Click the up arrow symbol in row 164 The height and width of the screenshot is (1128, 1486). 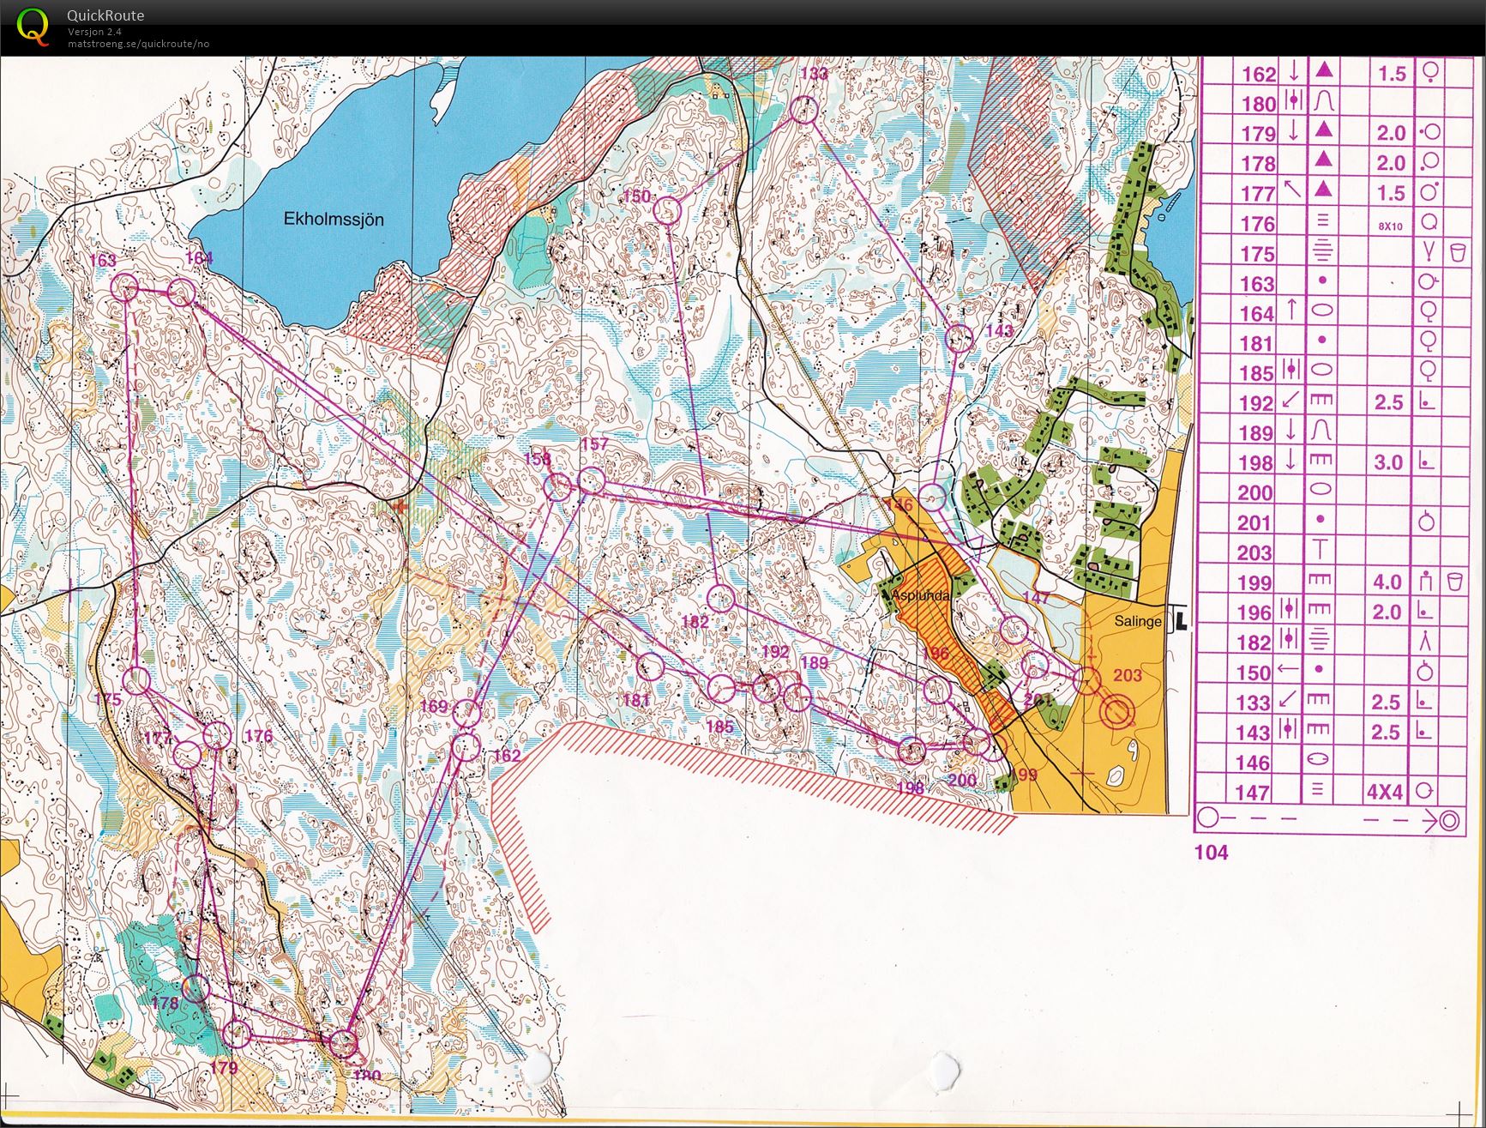(1292, 310)
